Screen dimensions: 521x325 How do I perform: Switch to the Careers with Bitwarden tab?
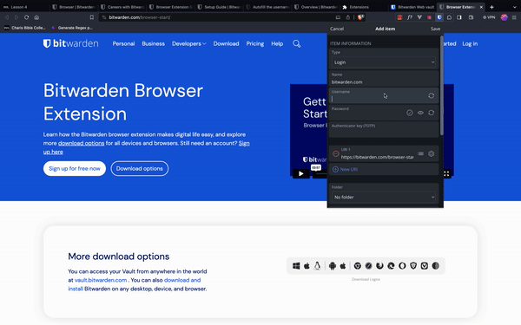pyautogui.click(x=122, y=7)
